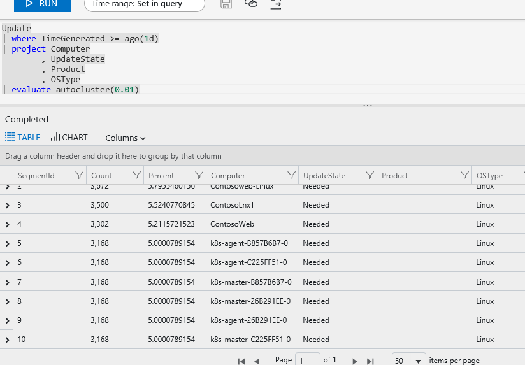The image size is (525, 365).
Task: Click the Completed status text
Action: tap(27, 119)
